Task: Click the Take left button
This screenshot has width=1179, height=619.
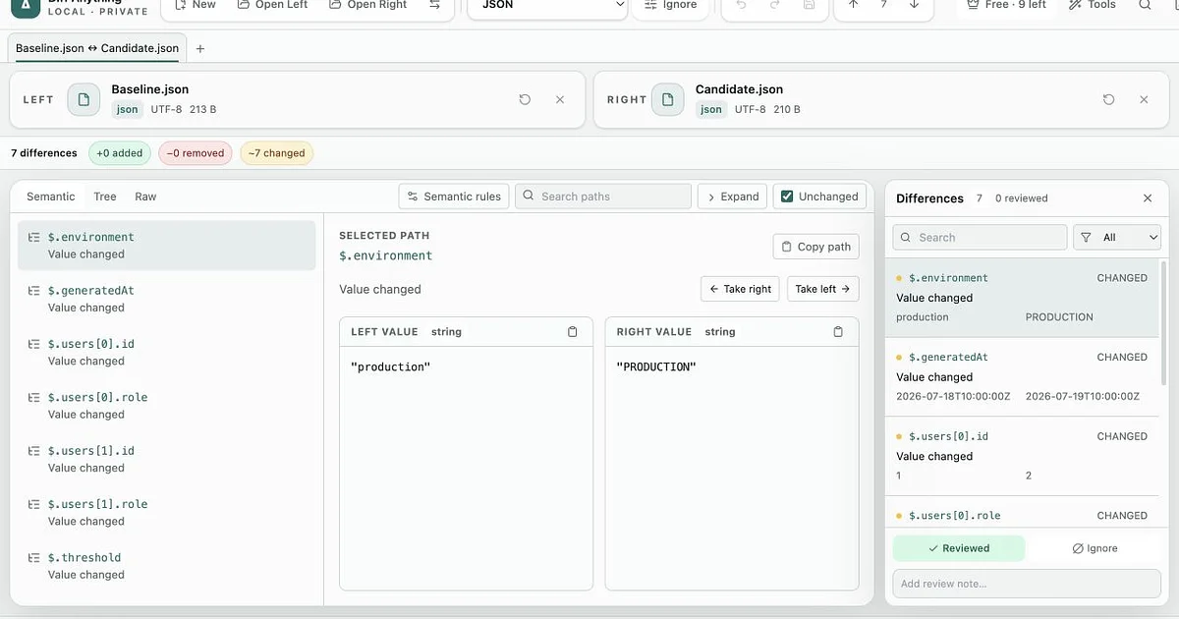Action: click(823, 289)
